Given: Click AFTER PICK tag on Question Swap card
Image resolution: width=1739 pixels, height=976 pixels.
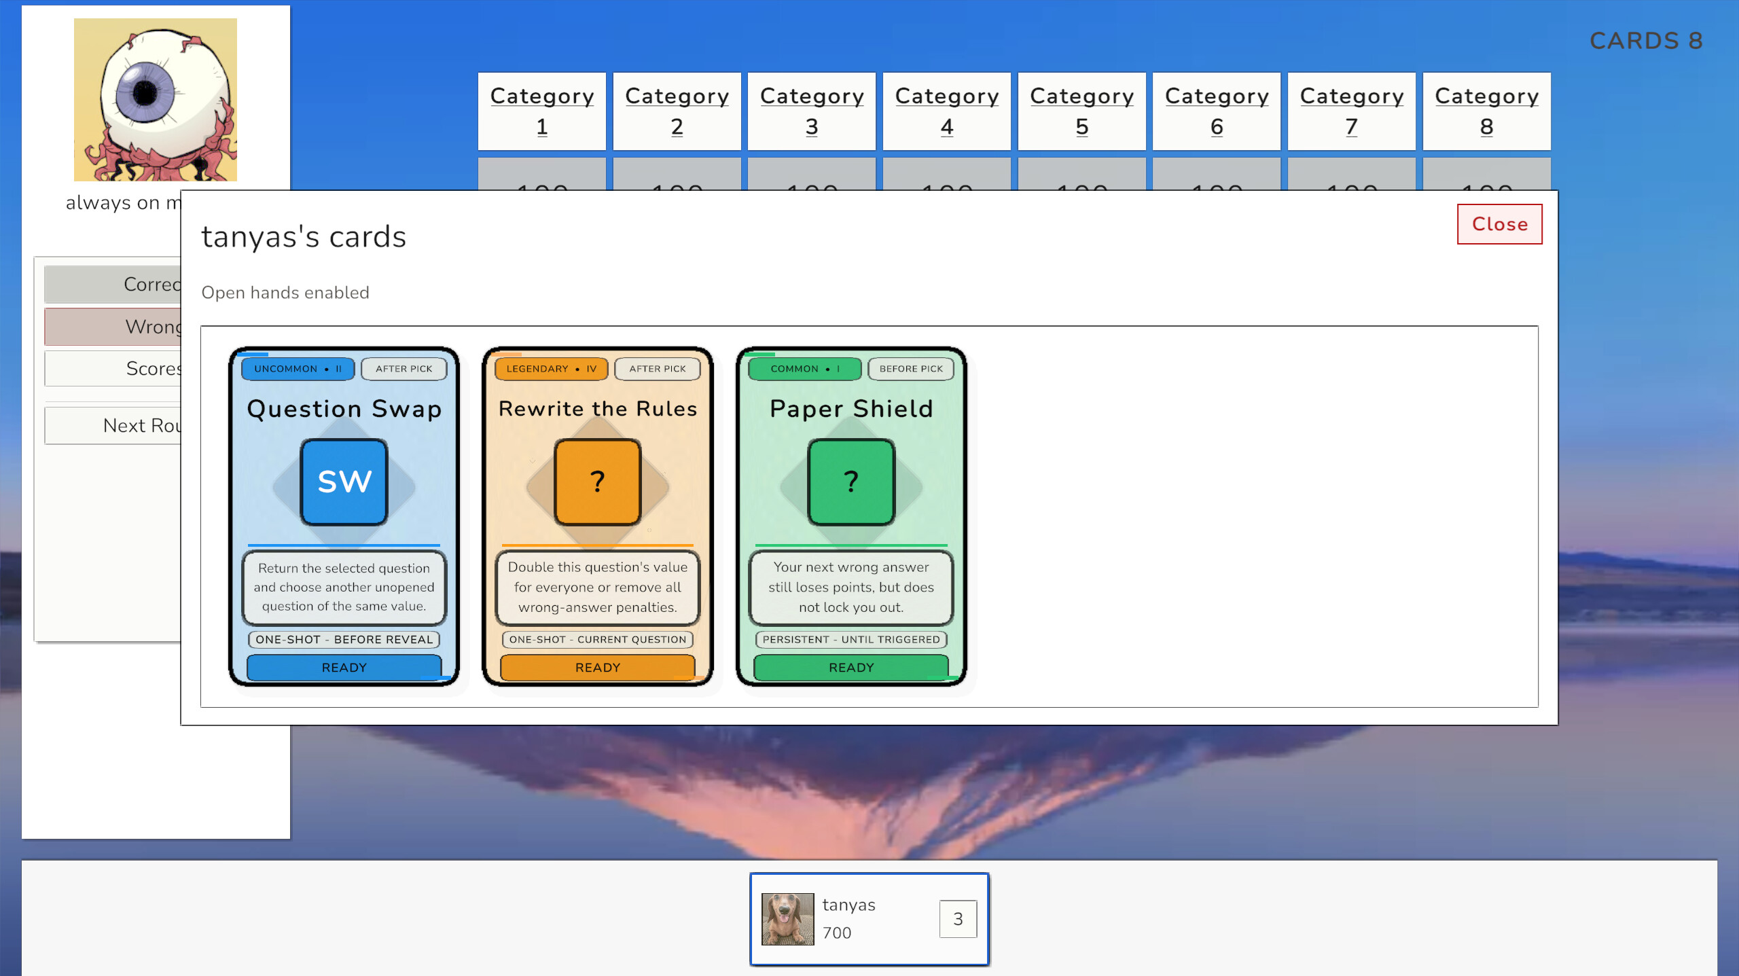Looking at the screenshot, I should coord(404,369).
